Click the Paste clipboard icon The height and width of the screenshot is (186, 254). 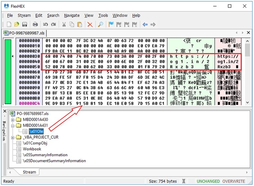click(80, 24)
